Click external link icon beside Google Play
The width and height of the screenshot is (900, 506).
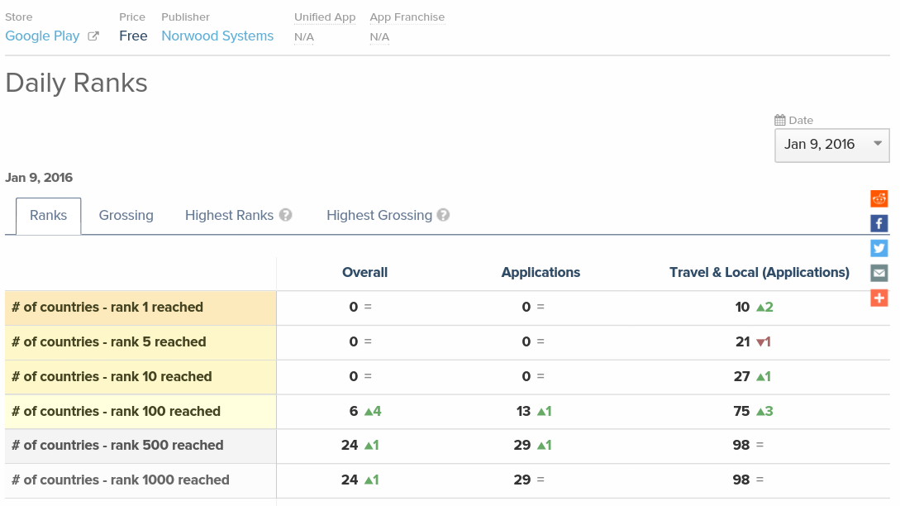point(93,36)
